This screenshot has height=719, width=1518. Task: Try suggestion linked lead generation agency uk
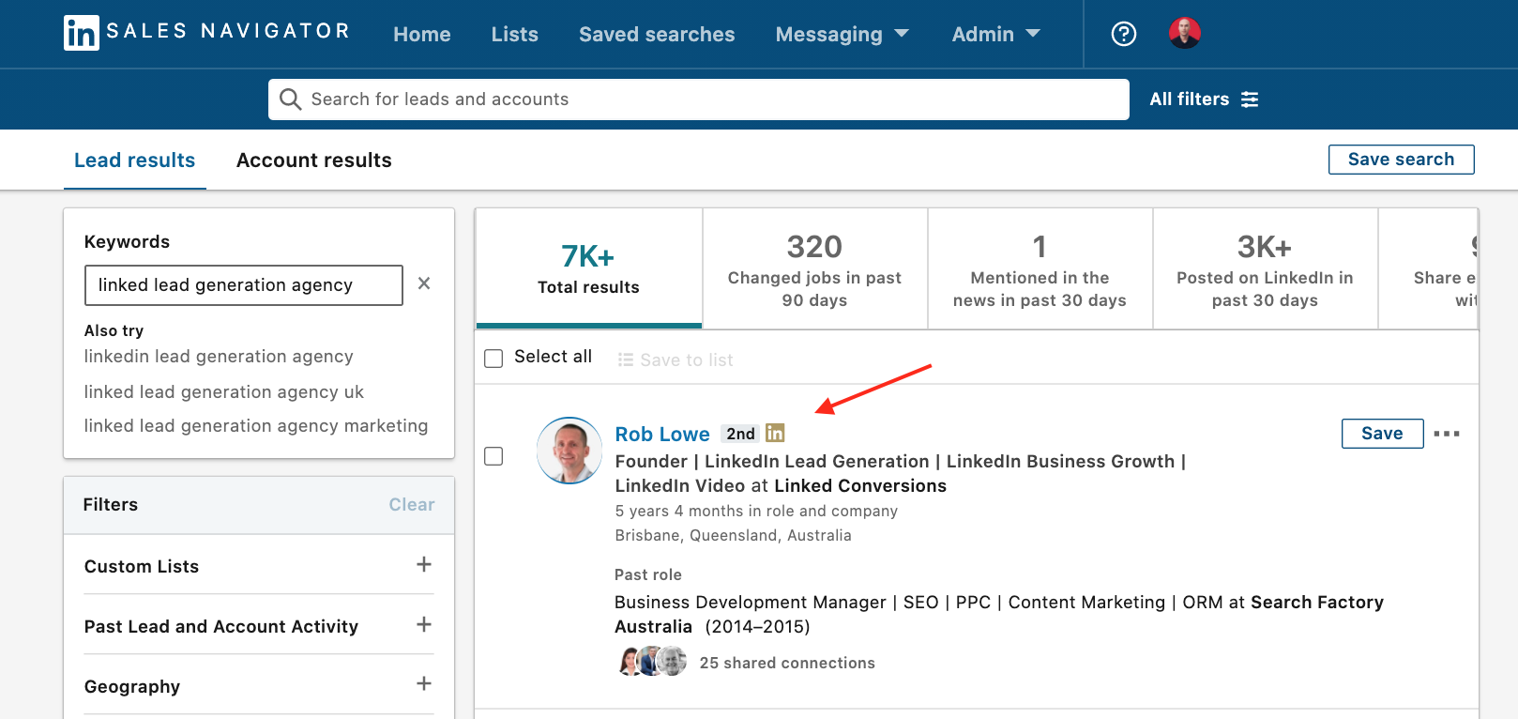coord(223,392)
